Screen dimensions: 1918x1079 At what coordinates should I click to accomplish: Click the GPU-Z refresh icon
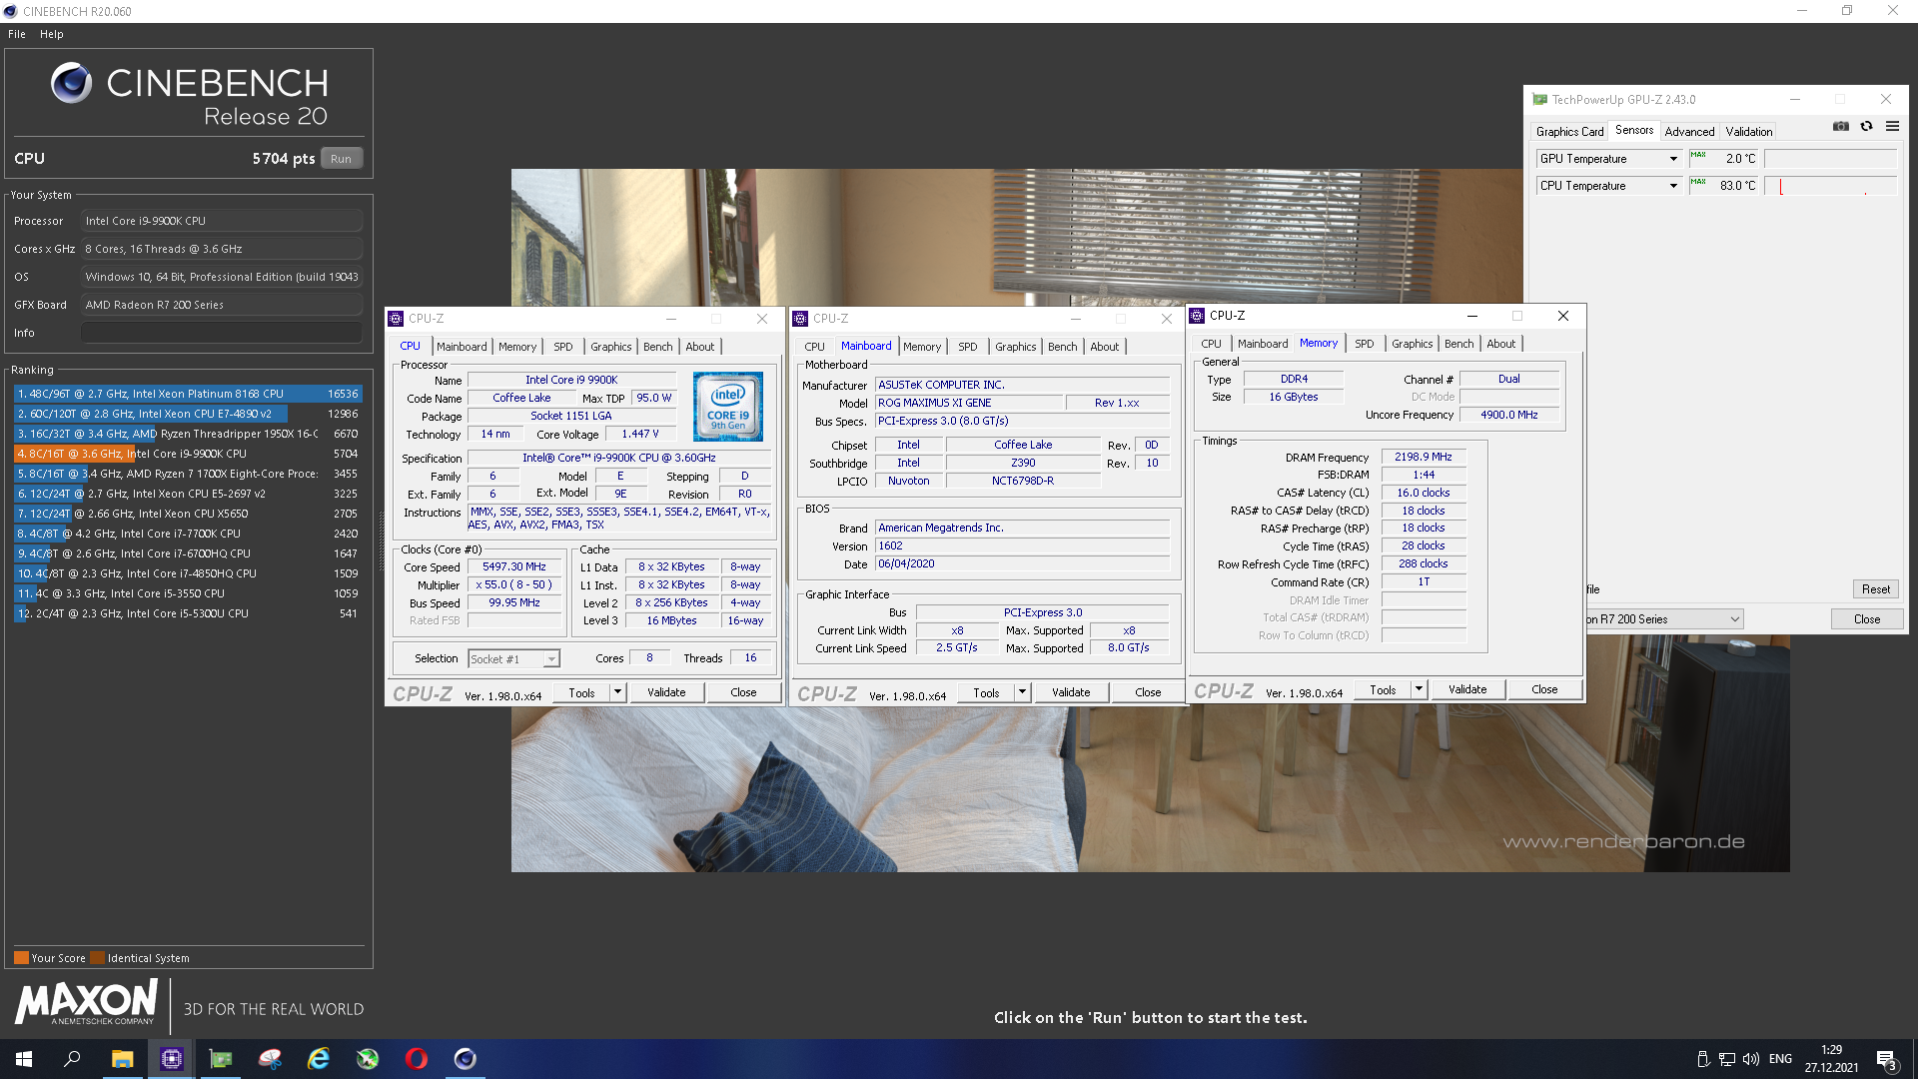coord(1866,127)
